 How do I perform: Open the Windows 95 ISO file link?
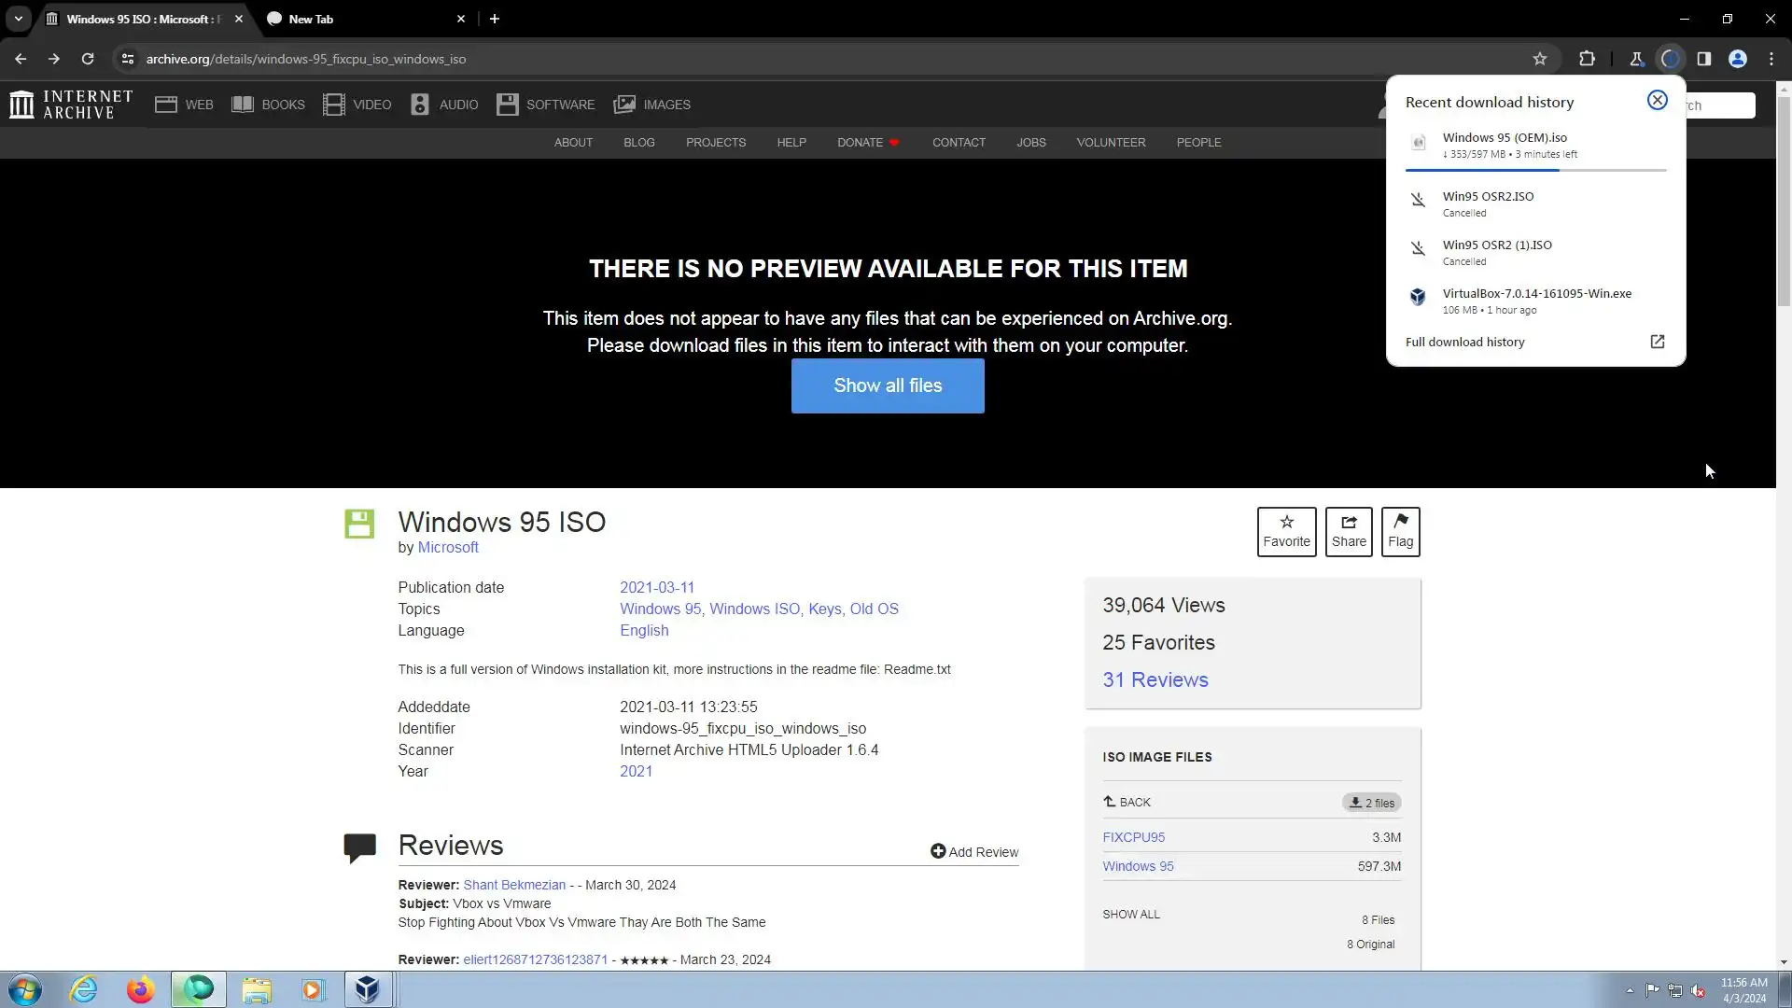[x=1138, y=866]
